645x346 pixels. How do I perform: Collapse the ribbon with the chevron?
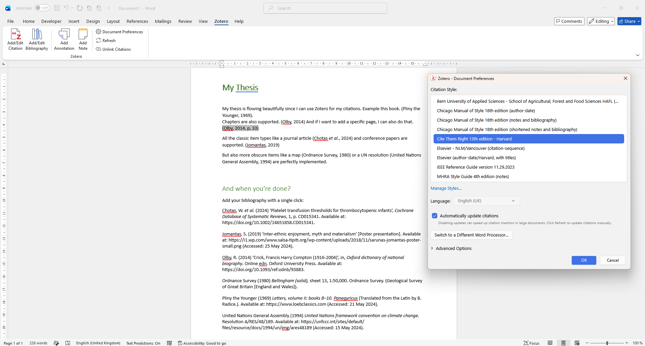(x=638, y=55)
